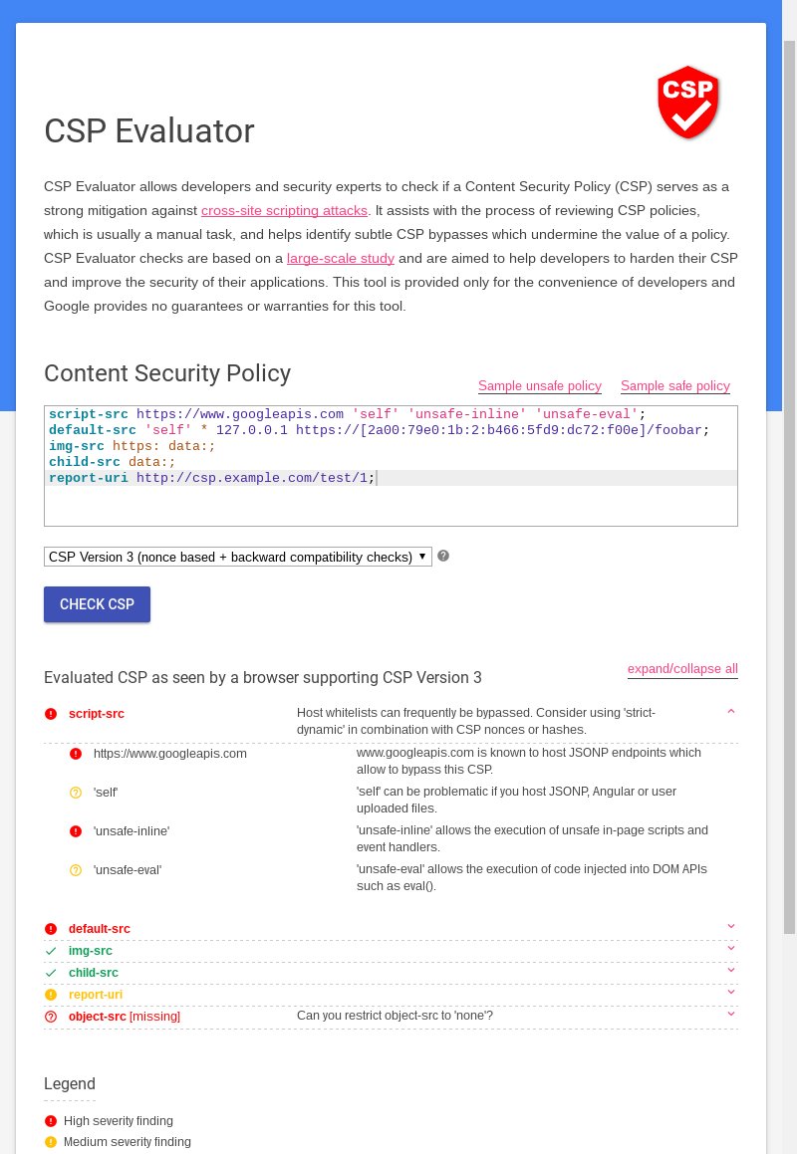Click the https://www.googleapis.com finding text
This screenshot has height=1154, width=797.
tap(170, 754)
